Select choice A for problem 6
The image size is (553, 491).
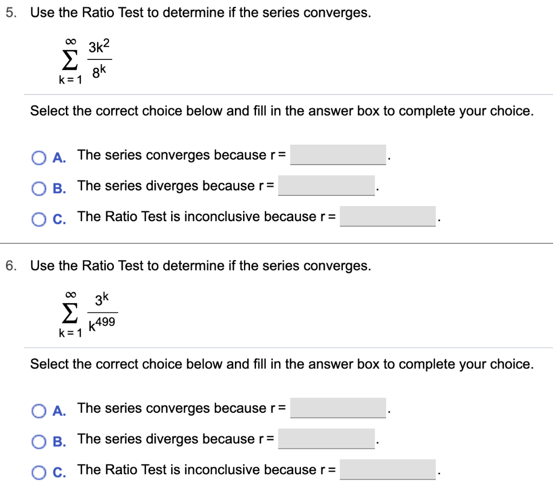(x=38, y=411)
